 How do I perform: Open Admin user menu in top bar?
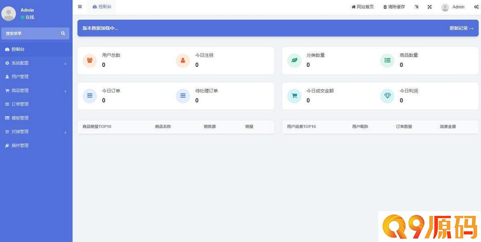(453, 7)
